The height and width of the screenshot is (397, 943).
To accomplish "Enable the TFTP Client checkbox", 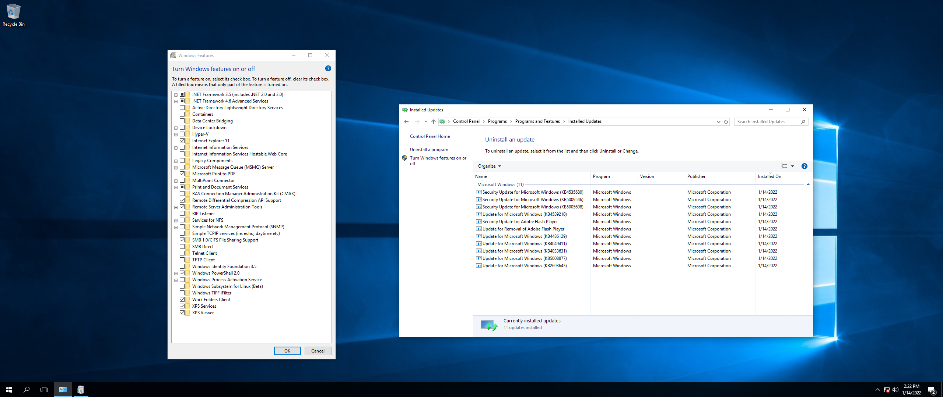I will tap(182, 260).
